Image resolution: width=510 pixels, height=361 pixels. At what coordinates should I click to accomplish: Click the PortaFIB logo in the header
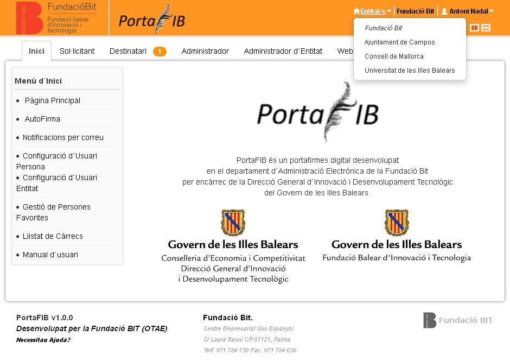[x=152, y=19]
